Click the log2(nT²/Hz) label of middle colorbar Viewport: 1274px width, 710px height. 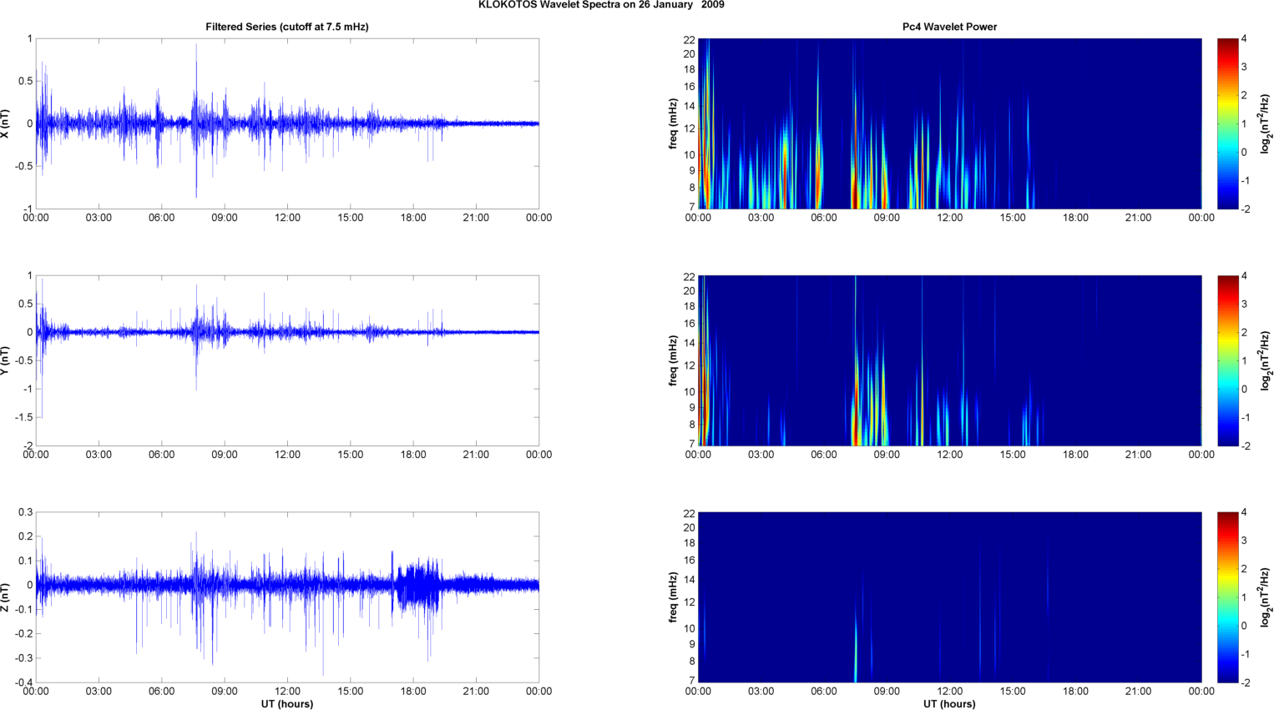pos(1266,360)
